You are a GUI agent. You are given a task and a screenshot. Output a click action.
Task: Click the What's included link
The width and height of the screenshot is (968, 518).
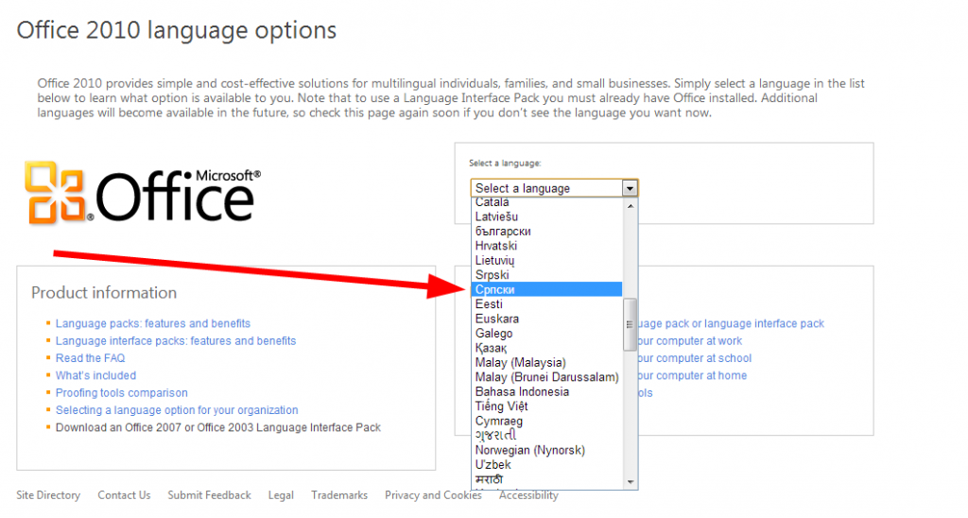[x=95, y=375]
